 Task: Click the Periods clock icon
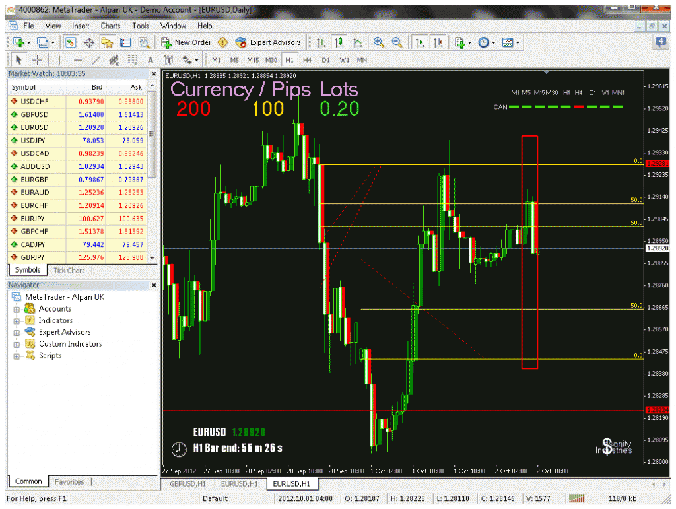tap(484, 42)
